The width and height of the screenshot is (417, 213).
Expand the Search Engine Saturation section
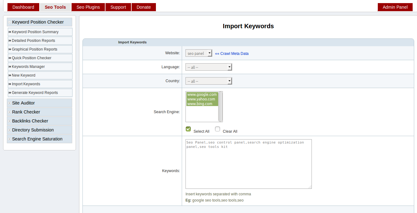[40, 139]
